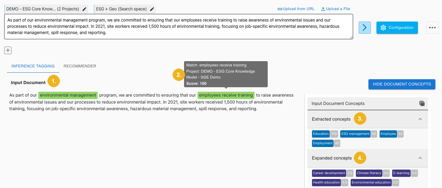This screenshot has height=188, width=442.
Task: Collapse the Expanded concepts section
Action: coord(420,158)
